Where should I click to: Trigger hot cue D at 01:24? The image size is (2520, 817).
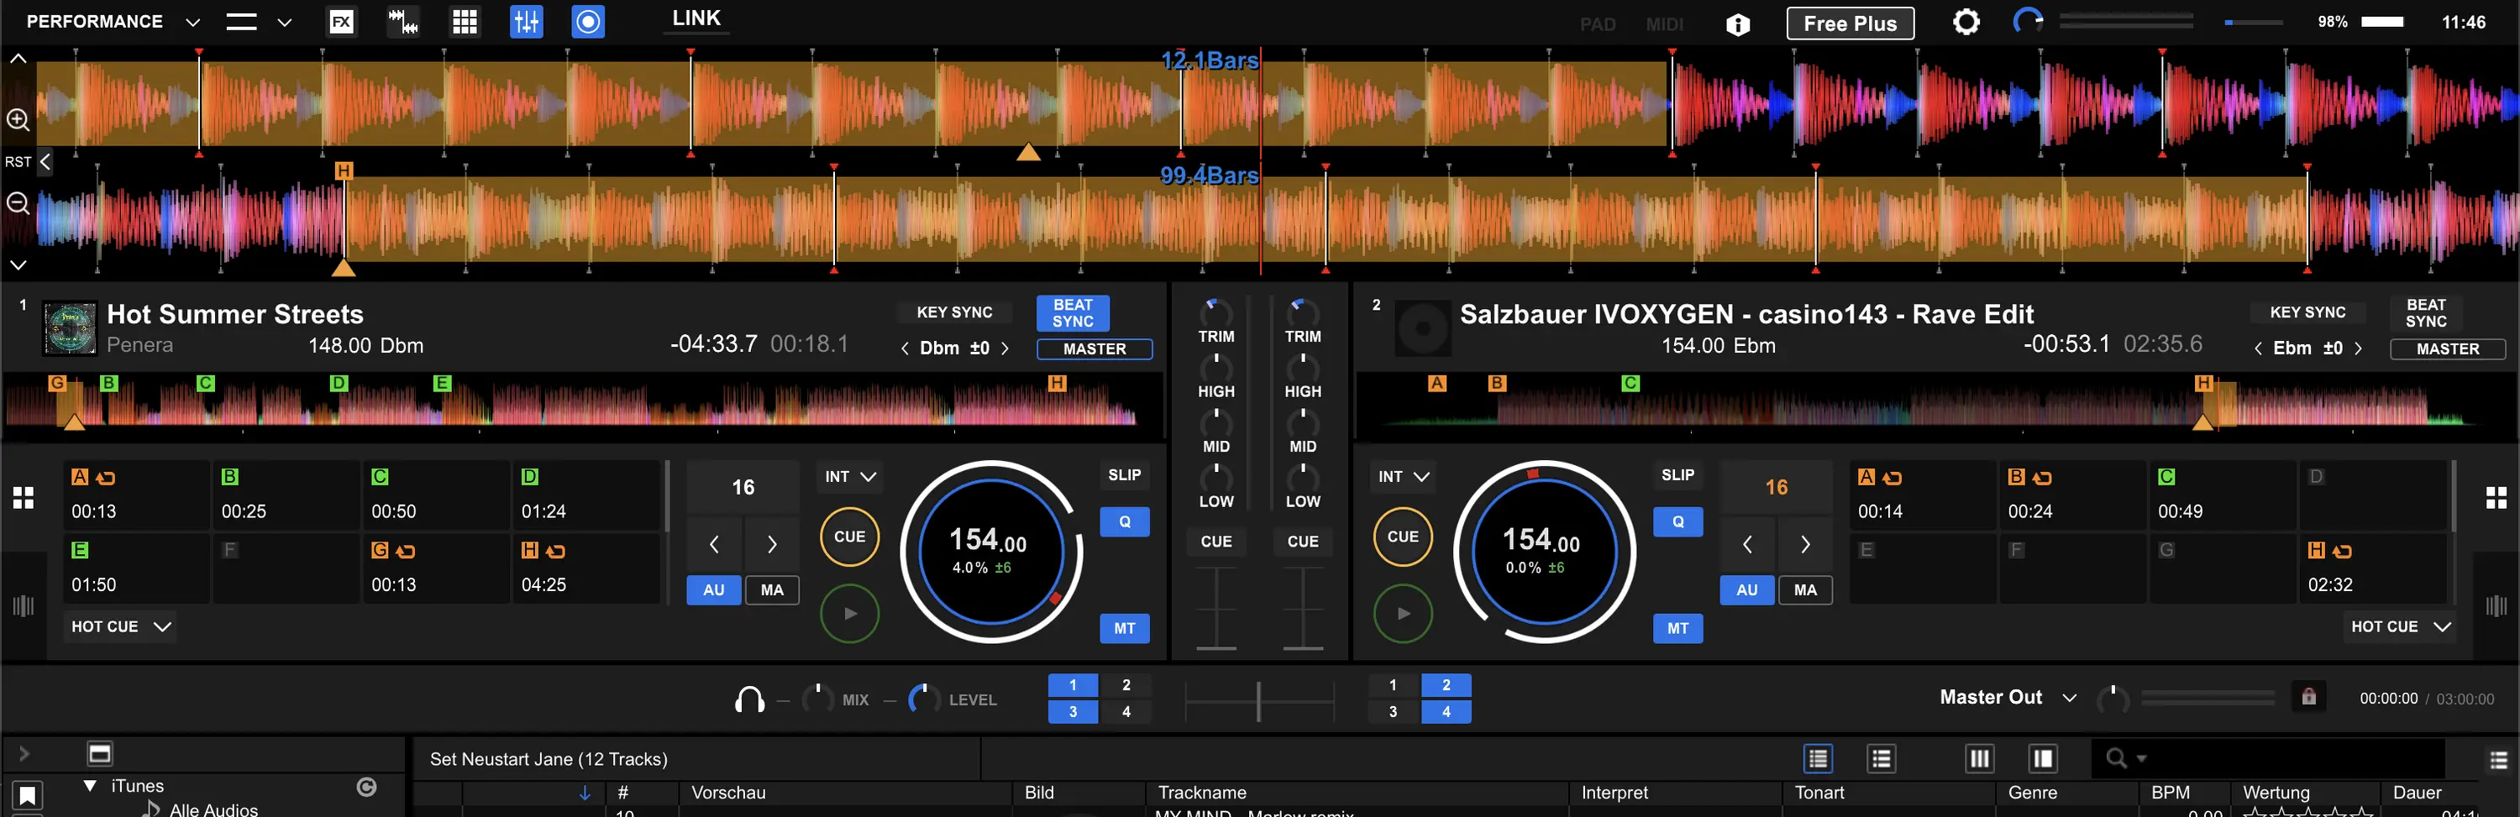(585, 495)
